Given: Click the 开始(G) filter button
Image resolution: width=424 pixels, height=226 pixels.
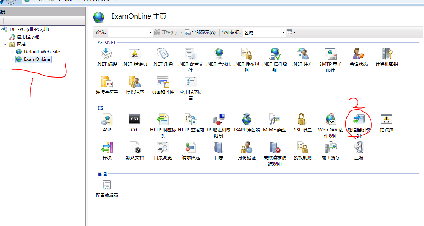Looking at the screenshot, I should pos(166,32).
